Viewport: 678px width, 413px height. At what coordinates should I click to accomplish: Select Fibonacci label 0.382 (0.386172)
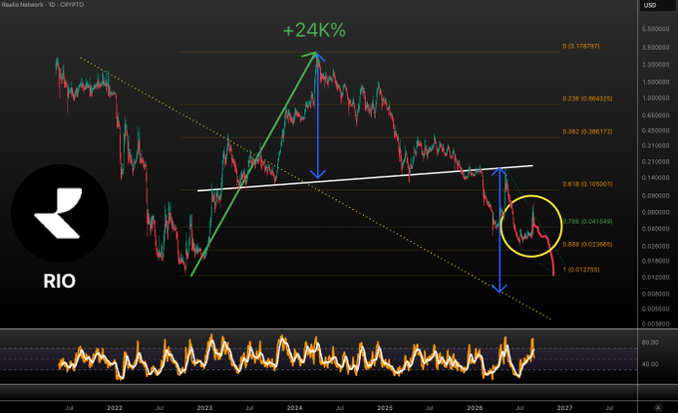[587, 131]
